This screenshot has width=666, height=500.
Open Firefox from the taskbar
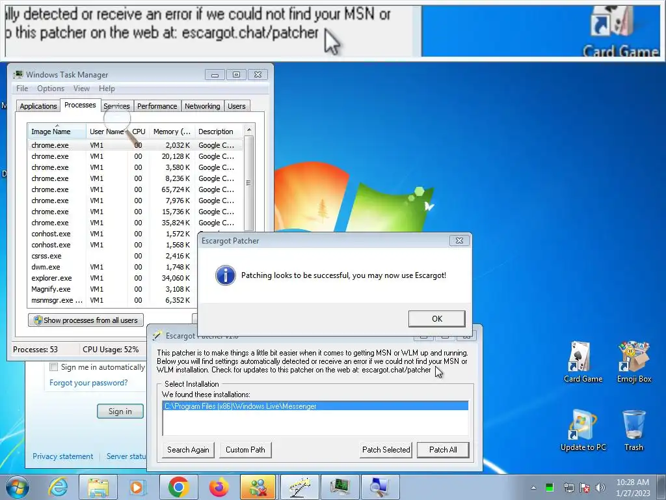coord(219,487)
